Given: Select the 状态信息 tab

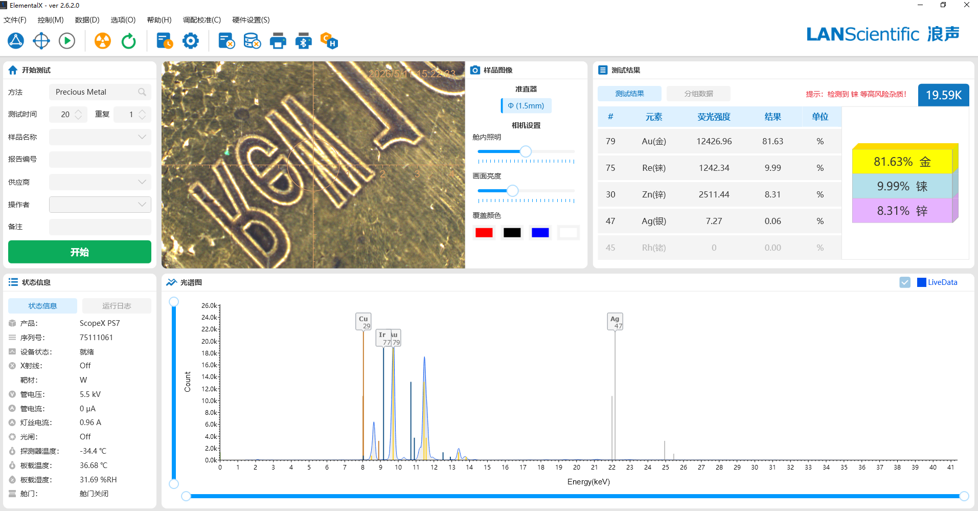Looking at the screenshot, I should pos(42,306).
